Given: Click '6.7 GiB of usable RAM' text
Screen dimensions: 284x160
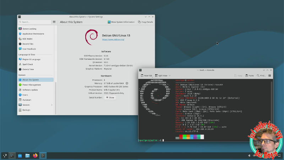Looking at the screenshot, I should 114,84.
